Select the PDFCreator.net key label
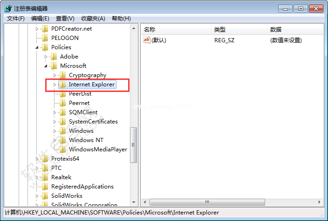 pyautogui.click(x=72, y=29)
